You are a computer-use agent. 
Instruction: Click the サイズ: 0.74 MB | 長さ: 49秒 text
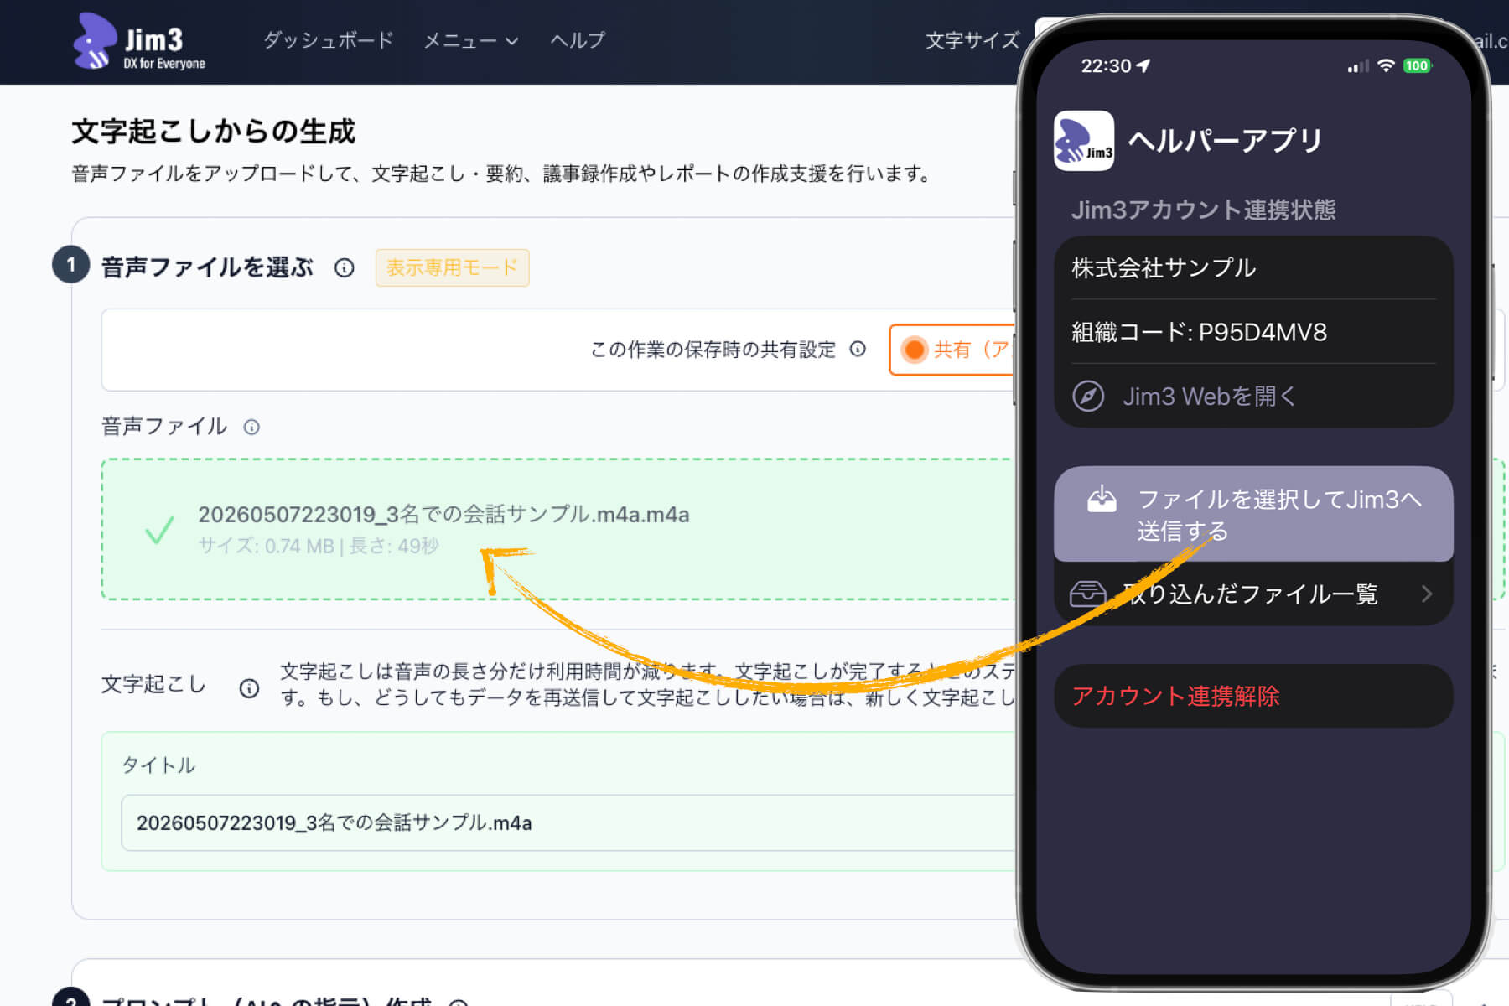(x=319, y=546)
